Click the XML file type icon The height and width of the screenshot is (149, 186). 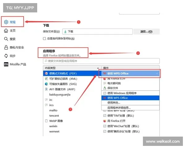click(46, 79)
